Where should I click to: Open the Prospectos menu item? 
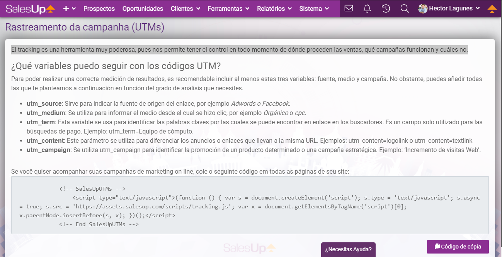[x=99, y=8]
